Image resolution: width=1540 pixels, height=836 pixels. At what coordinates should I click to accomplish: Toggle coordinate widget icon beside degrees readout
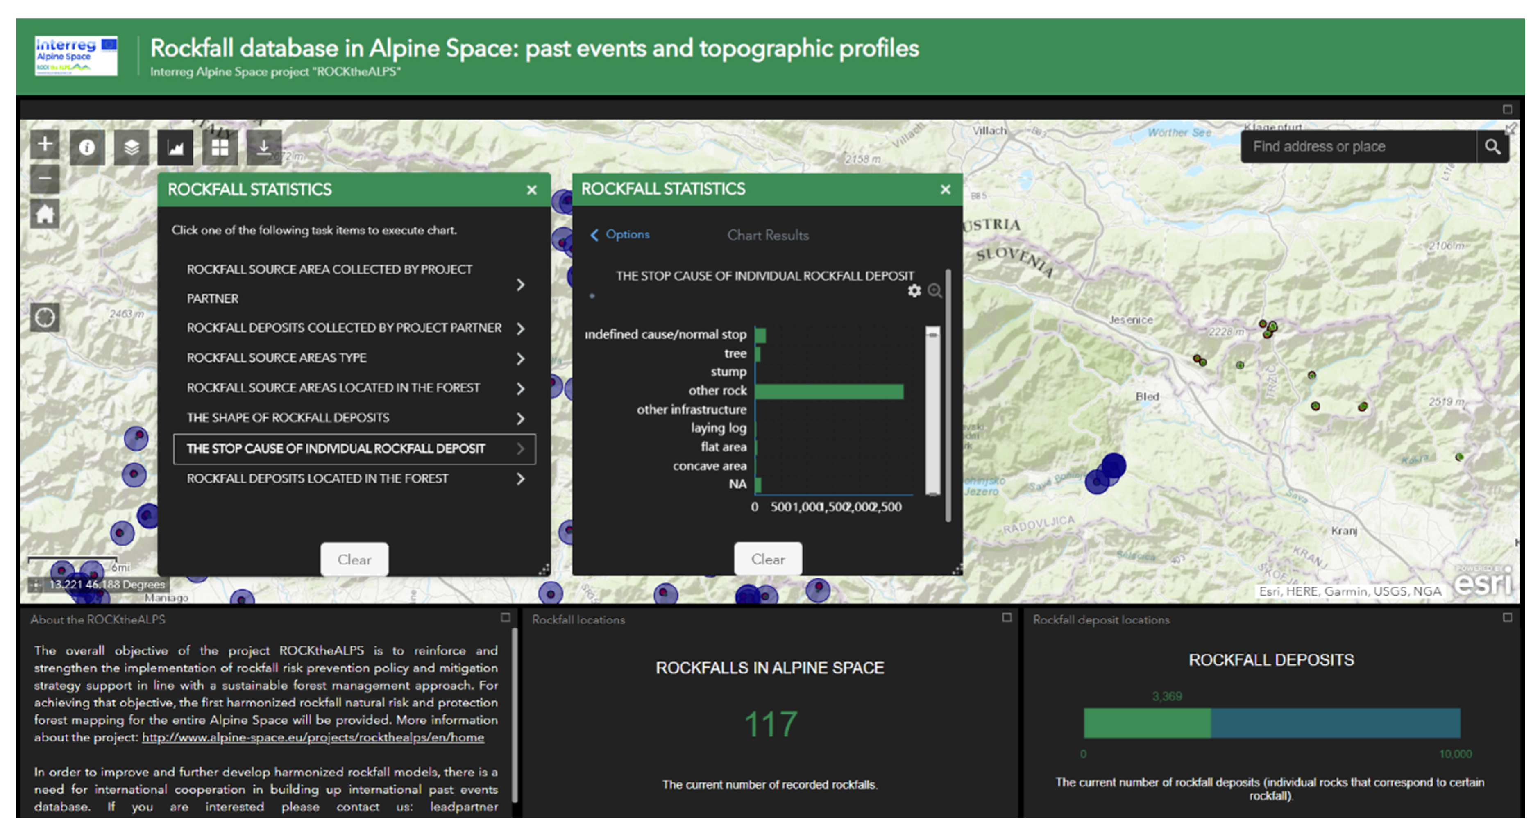(x=36, y=585)
